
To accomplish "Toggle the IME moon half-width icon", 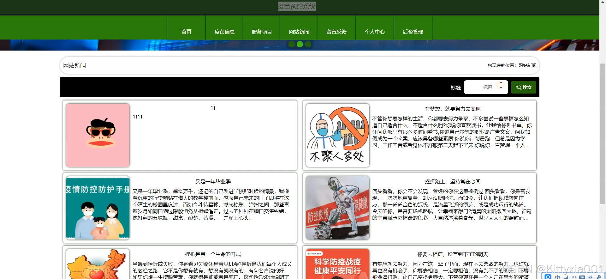I will point(566,277).
